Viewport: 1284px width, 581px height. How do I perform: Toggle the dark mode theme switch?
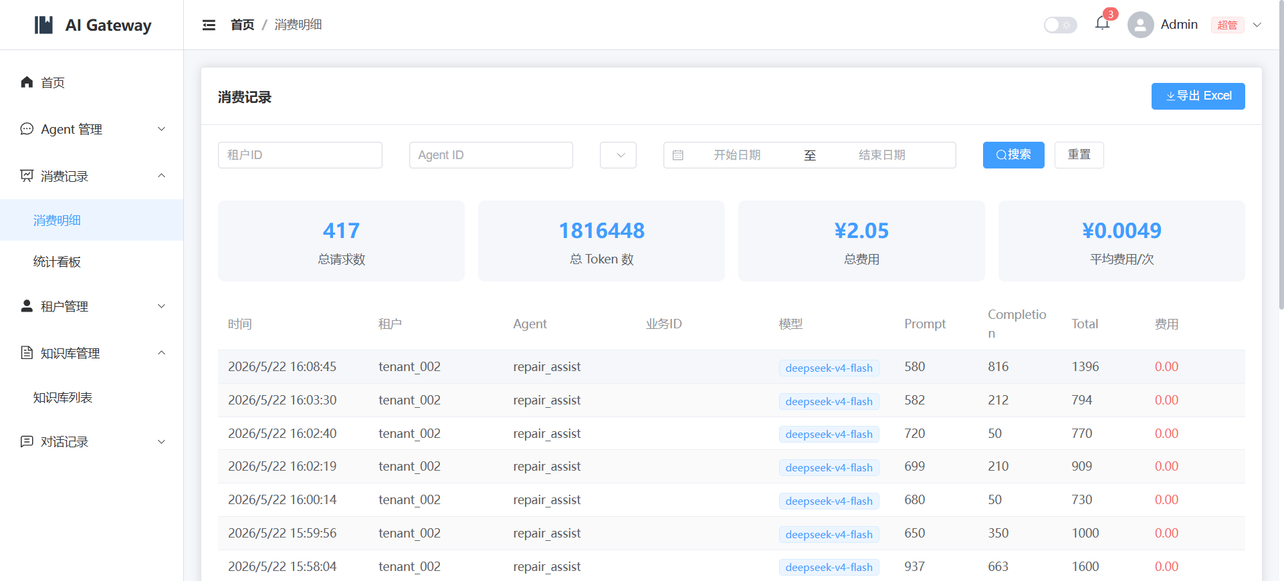[1060, 25]
